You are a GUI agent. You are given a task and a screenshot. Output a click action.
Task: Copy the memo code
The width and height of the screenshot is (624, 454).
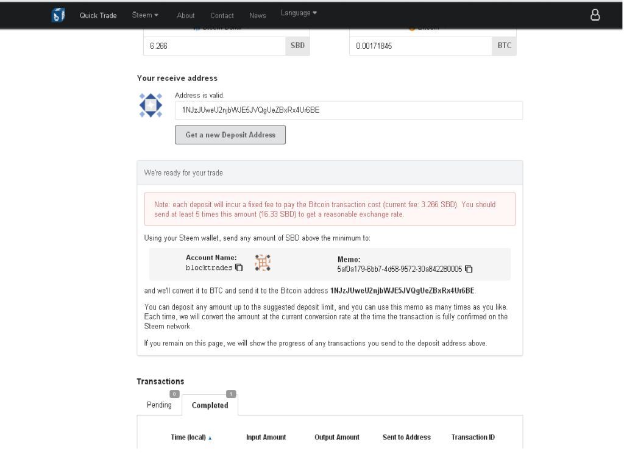[x=469, y=269]
